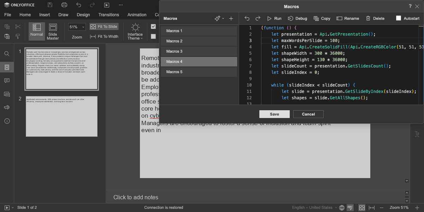Open the About info sidebar icon
Viewport: 424px width, 212px height.
pyautogui.click(x=7, y=121)
